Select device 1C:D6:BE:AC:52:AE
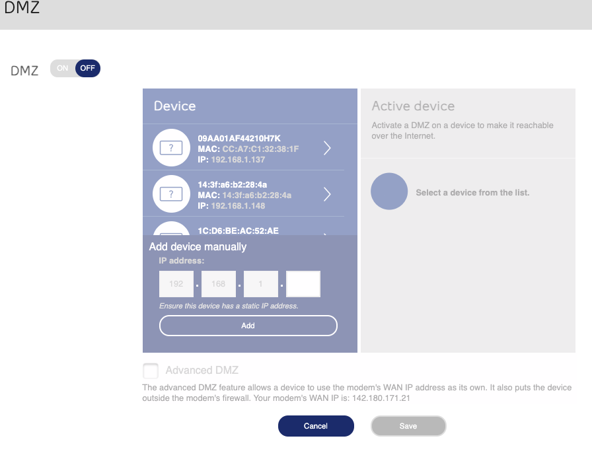 pos(238,231)
